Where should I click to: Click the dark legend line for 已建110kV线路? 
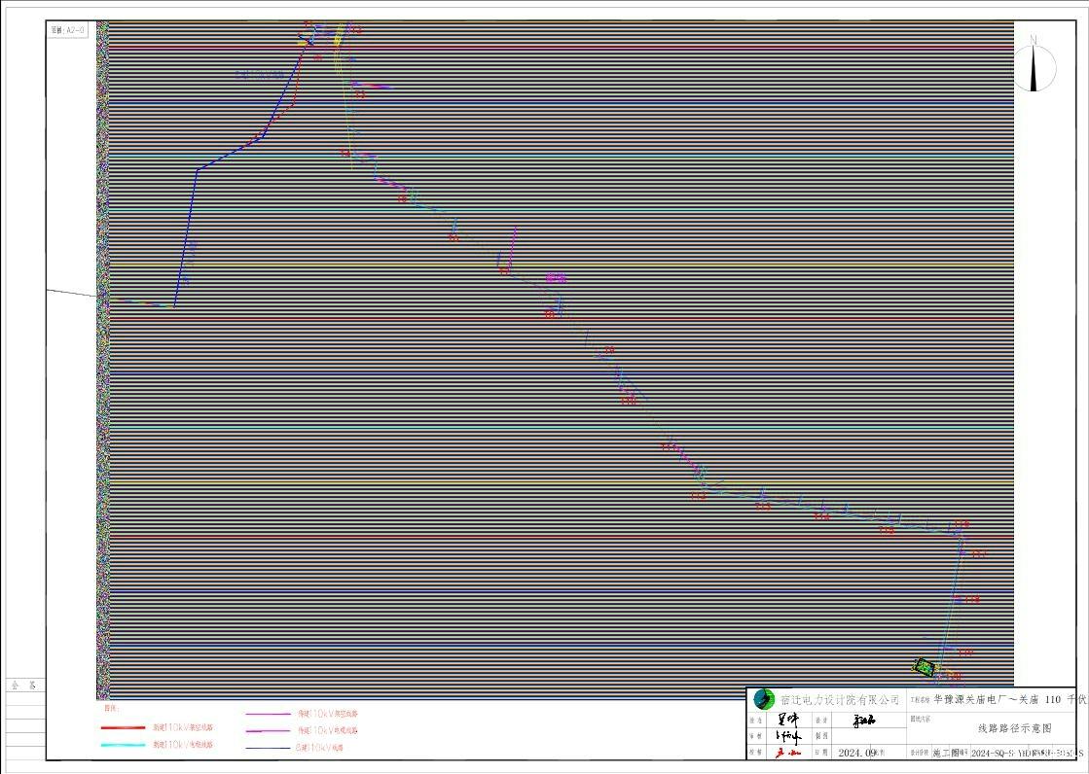pos(268,749)
